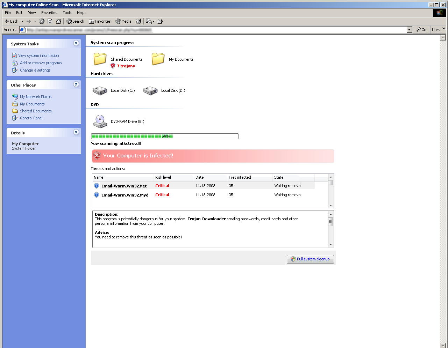Collapse the Details panel
Viewport: 448px width, 348px height.
76,132
